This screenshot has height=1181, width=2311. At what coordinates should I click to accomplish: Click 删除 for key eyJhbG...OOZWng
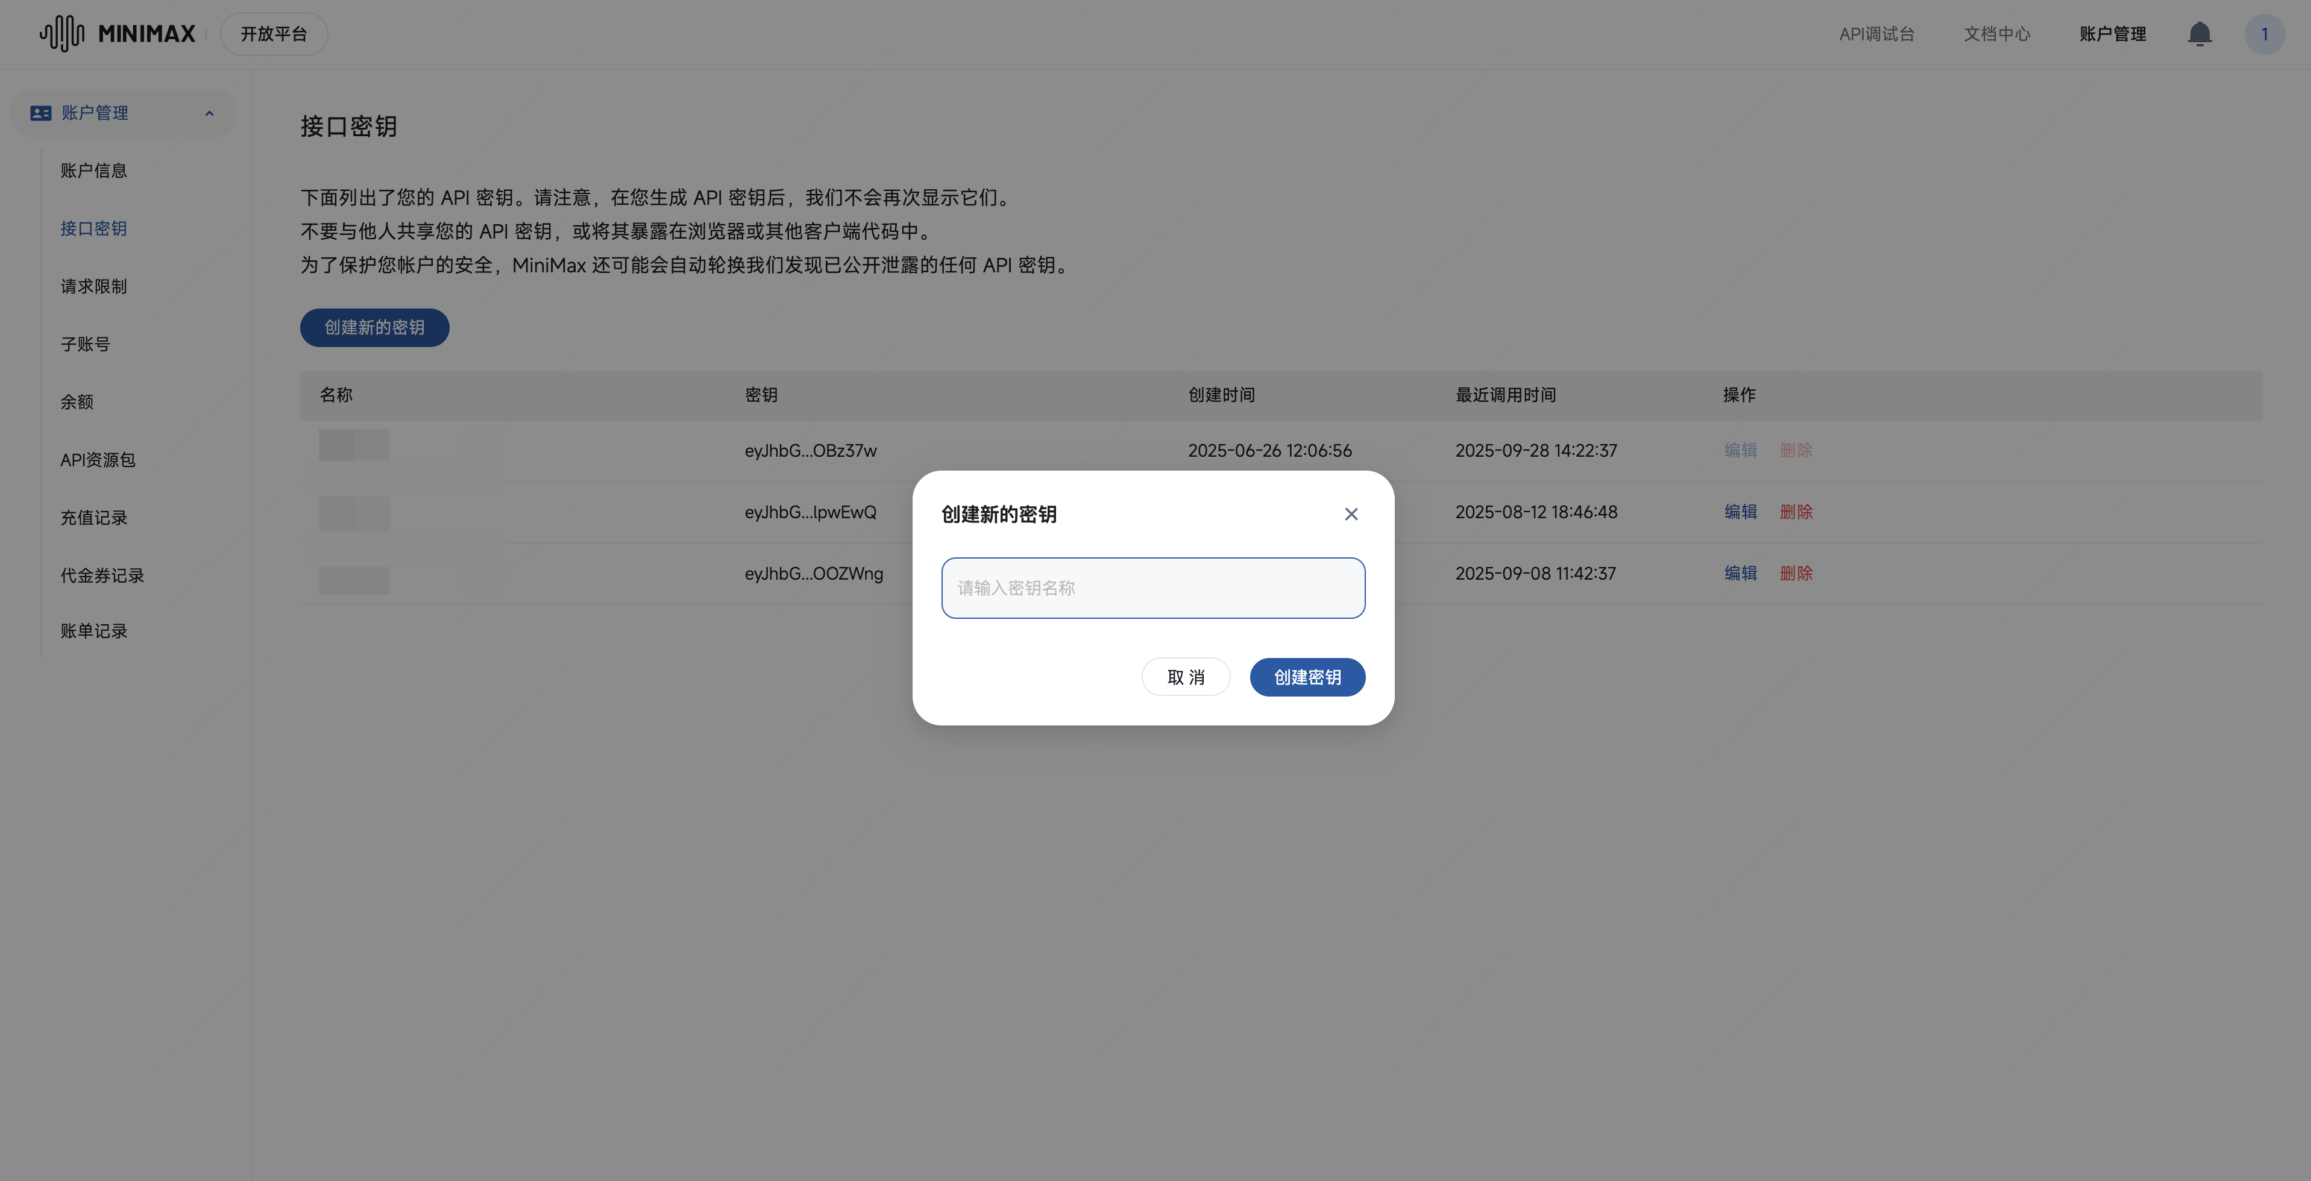tap(1796, 573)
